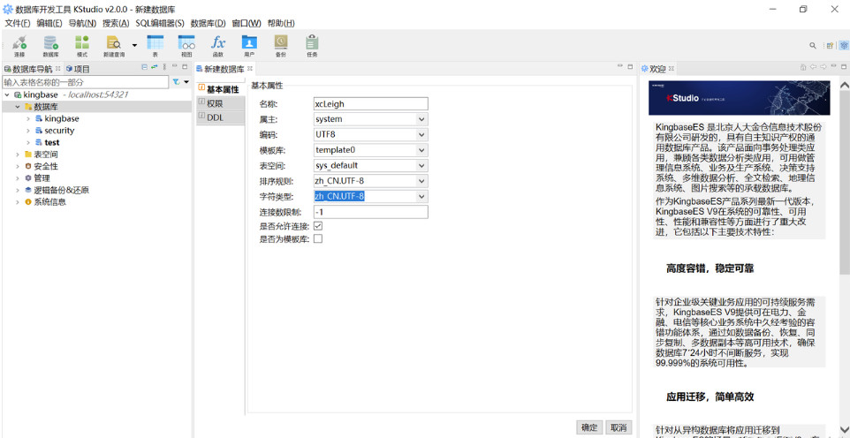Minimize the 新建数据库 editor area
The image size is (850, 438).
(619, 66)
